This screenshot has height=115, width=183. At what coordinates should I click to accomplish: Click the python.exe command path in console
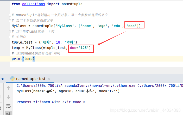point(76,86)
